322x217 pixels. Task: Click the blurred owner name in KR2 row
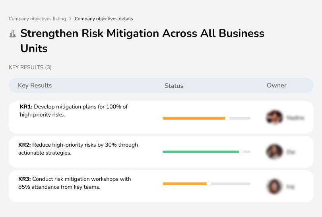click(291, 152)
